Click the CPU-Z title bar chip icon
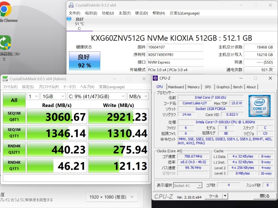The image size is (278, 208). click(x=155, y=78)
